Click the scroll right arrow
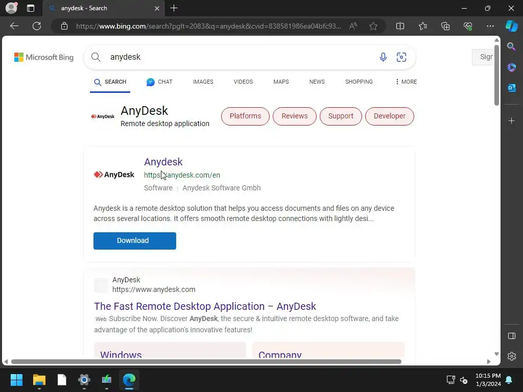 pos(489,362)
